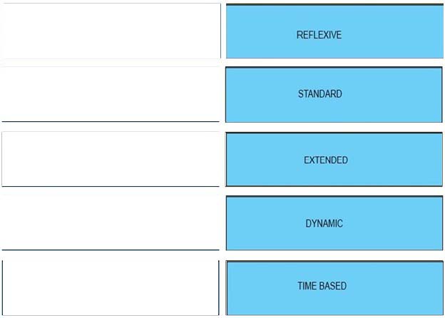Click the word REFLEXIVE
The width and height of the screenshot is (445, 318).
coord(319,35)
